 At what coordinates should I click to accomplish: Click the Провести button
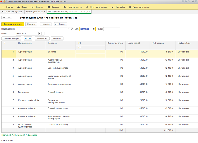pyautogui.click(x=45, y=24)
